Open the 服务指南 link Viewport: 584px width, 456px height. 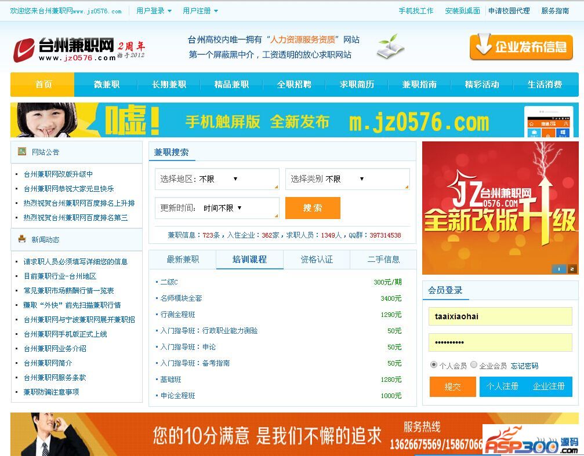point(555,11)
